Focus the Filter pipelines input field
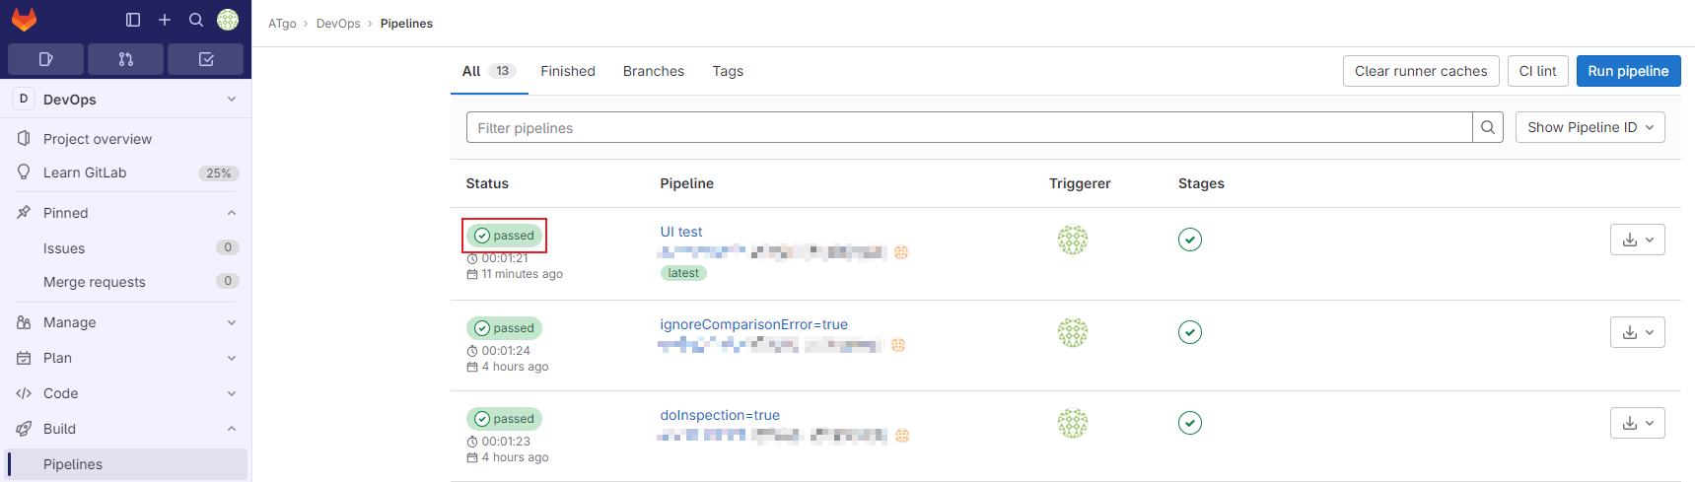 coord(968,127)
